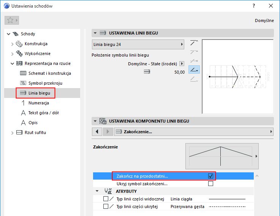
Task: Click the solid line sample swatch
Action: (227, 199)
